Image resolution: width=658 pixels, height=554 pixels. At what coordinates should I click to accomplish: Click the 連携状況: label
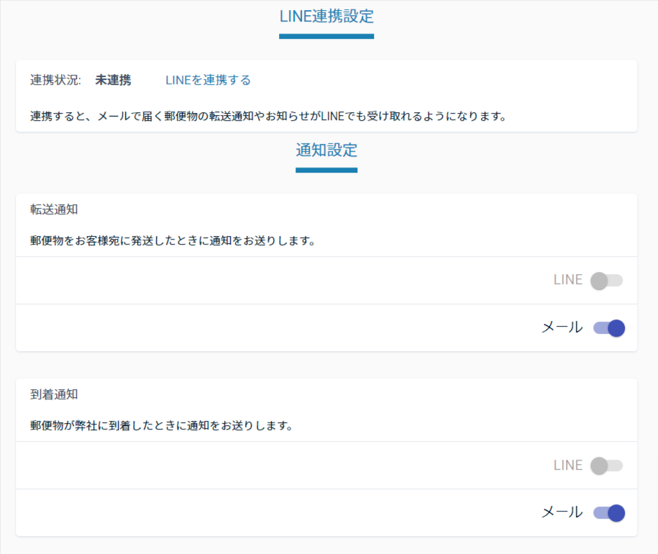56,80
